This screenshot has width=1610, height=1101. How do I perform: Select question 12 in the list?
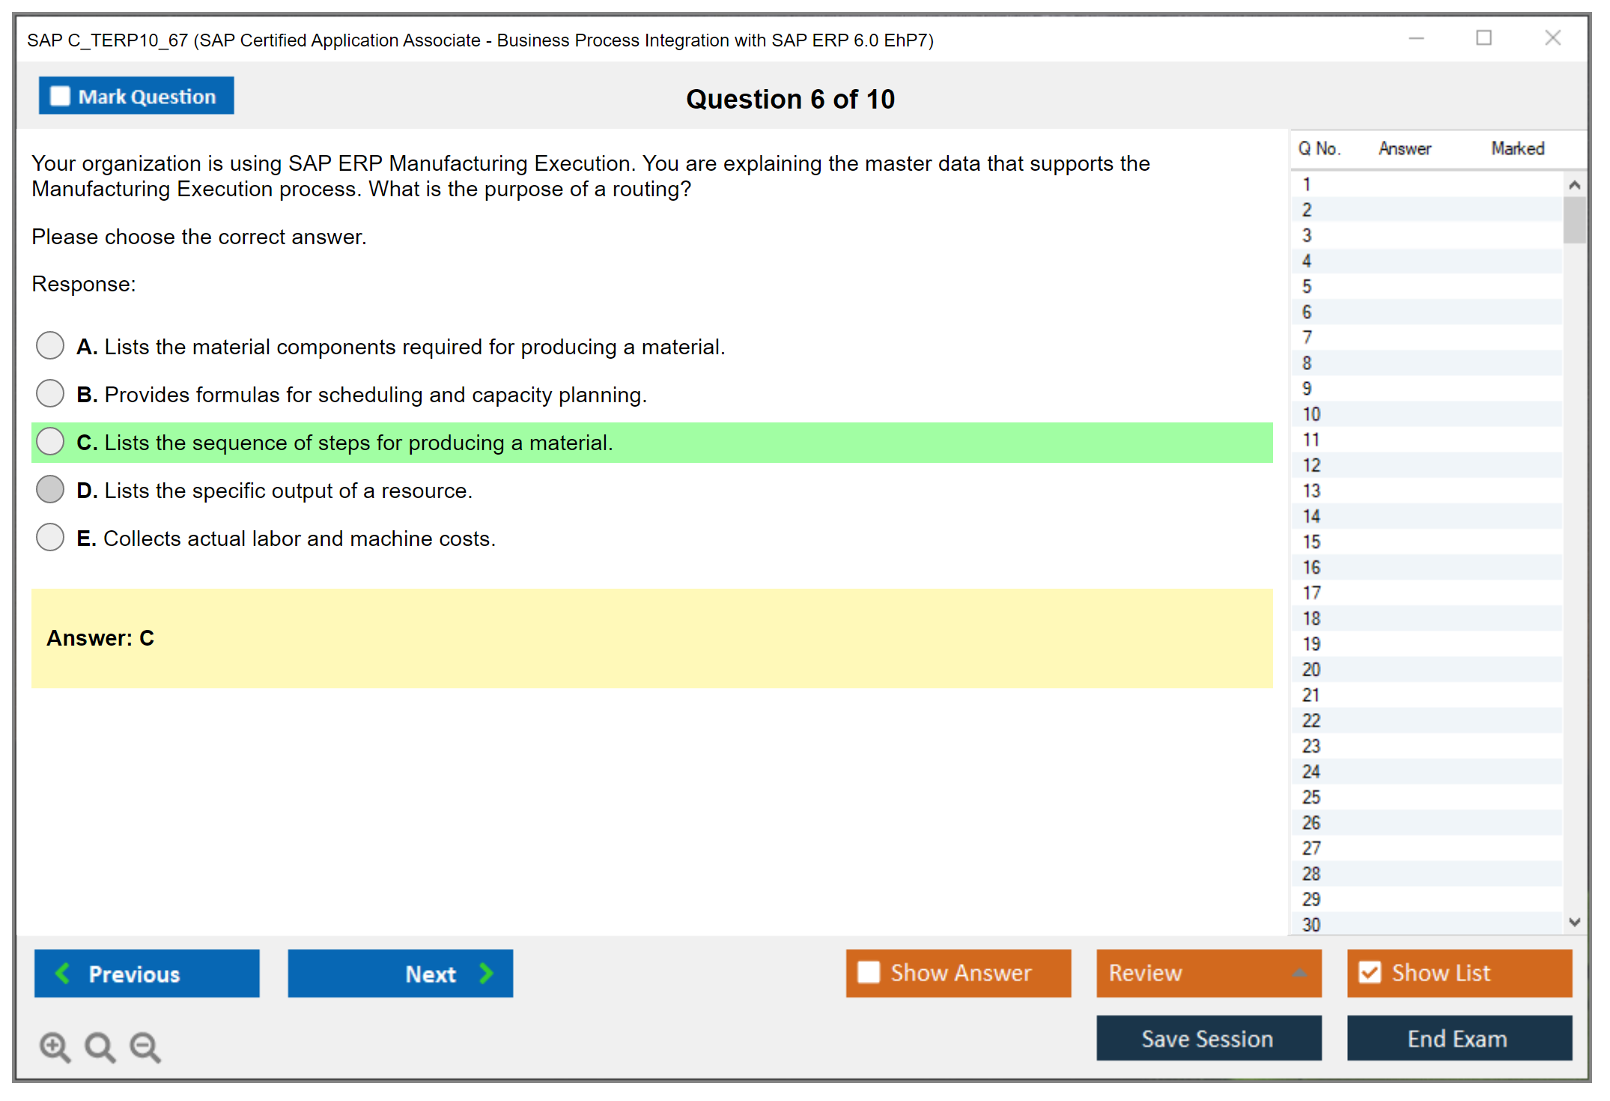(1311, 465)
